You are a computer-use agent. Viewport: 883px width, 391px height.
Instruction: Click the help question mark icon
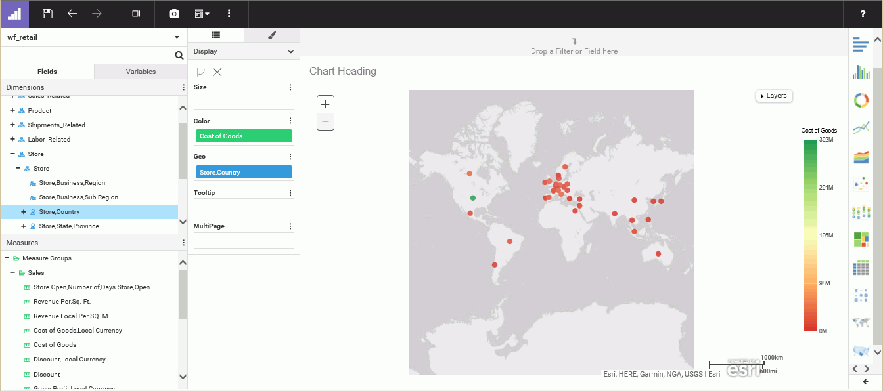click(x=863, y=14)
